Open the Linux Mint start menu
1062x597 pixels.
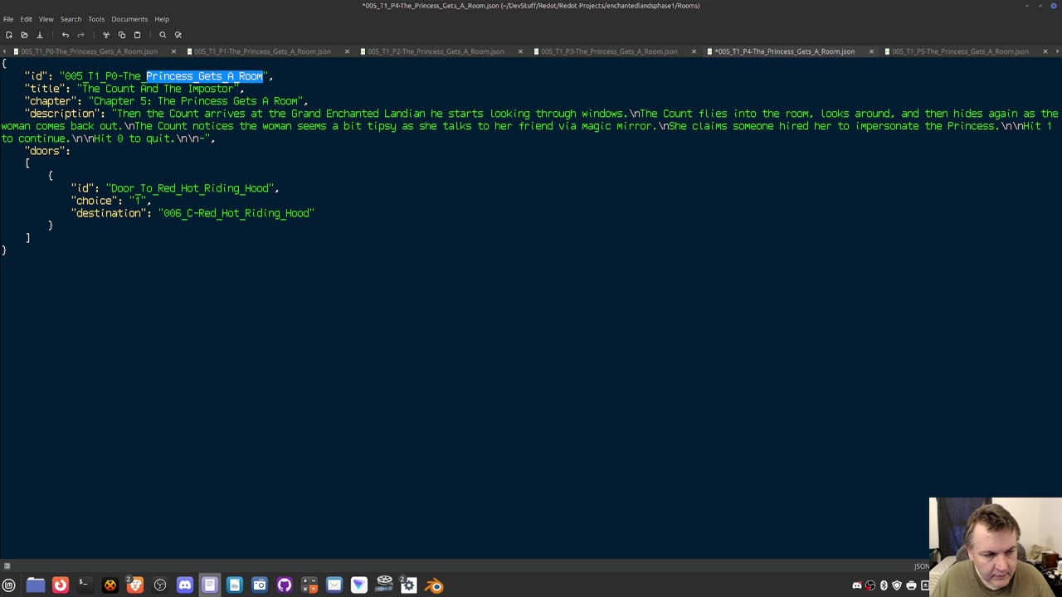(x=9, y=585)
